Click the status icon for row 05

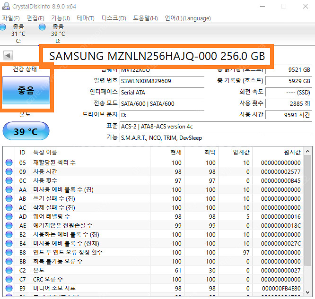click(x=9, y=162)
